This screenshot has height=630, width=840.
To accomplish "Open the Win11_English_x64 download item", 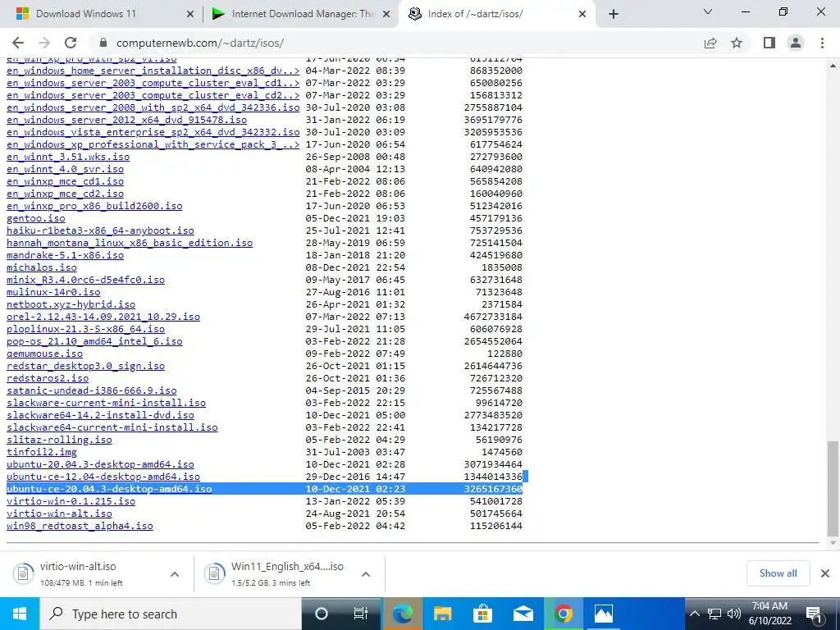I will (286, 573).
